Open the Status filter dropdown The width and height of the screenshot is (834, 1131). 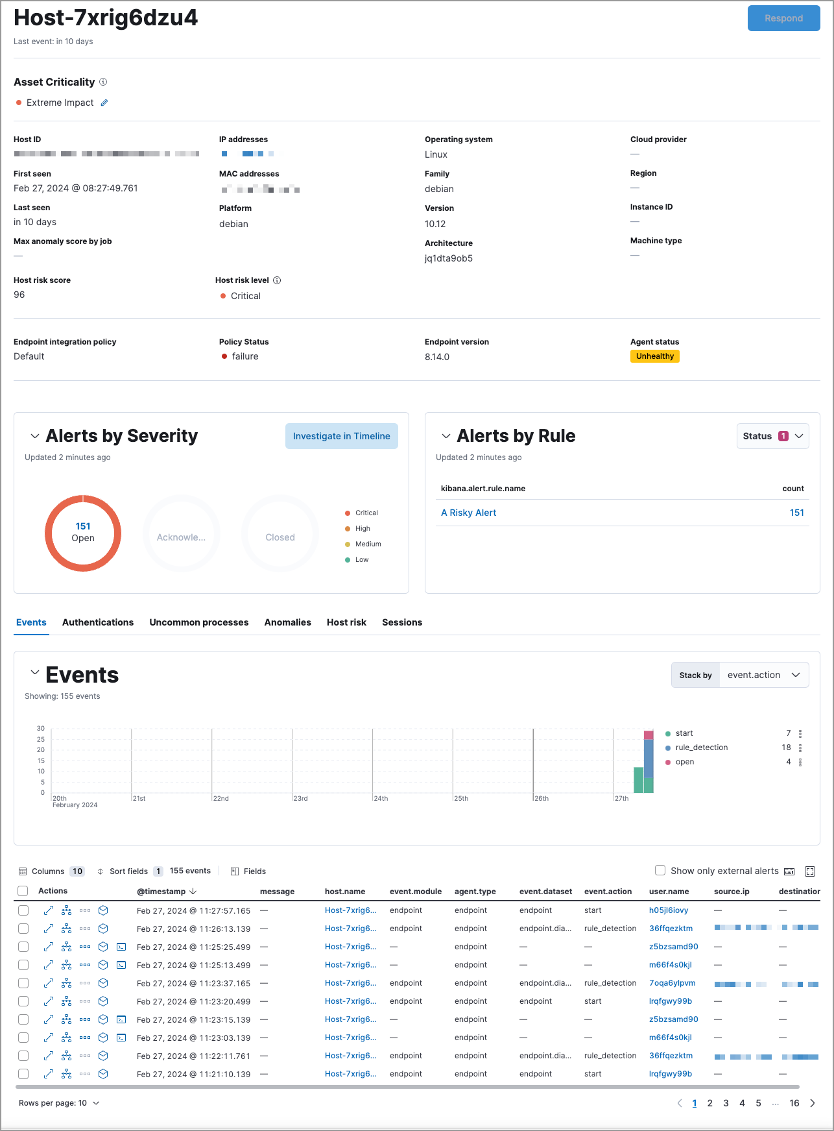(772, 436)
